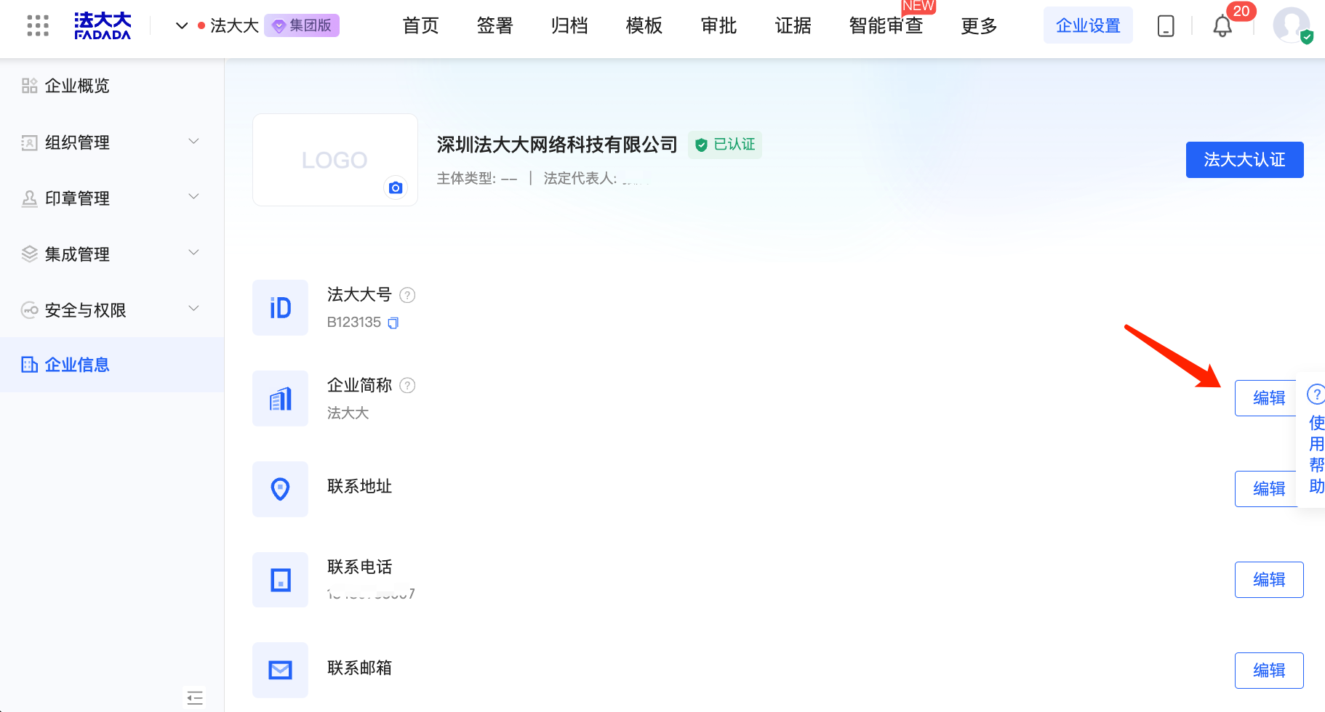
Task: Click the 企业简称 building icon
Action: pyautogui.click(x=281, y=399)
